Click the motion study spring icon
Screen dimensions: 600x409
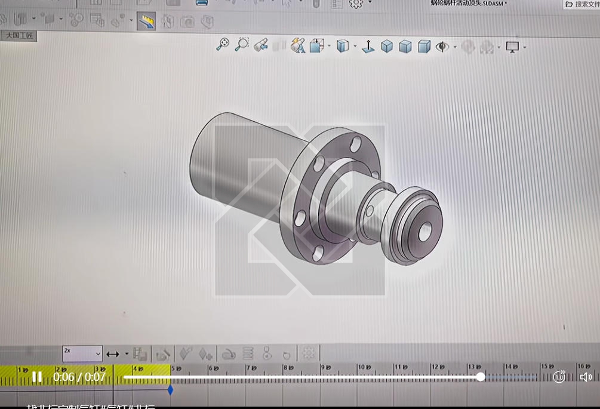(248, 353)
